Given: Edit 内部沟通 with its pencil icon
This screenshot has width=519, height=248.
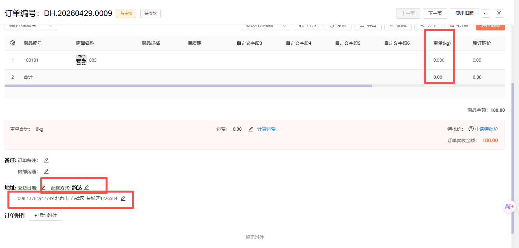Looking at the screenshot, I should (x=46, y=171).
